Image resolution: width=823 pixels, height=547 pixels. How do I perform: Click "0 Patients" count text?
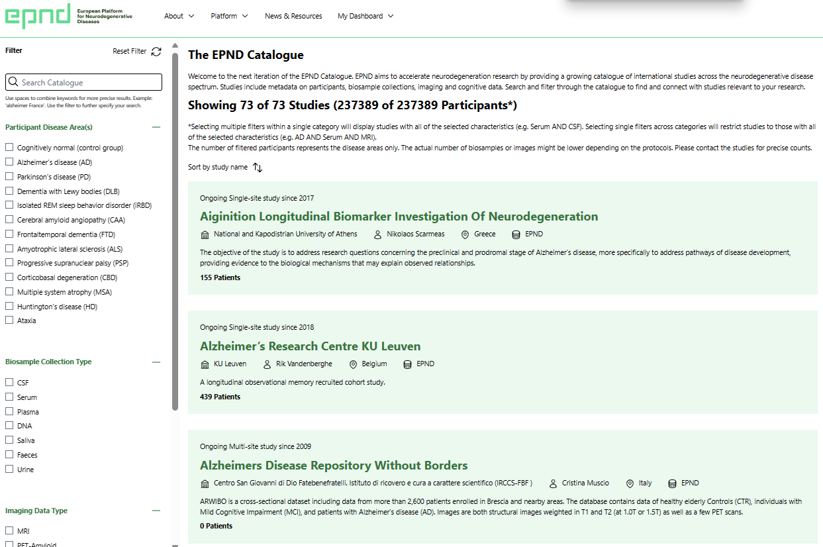pos(216,526)
